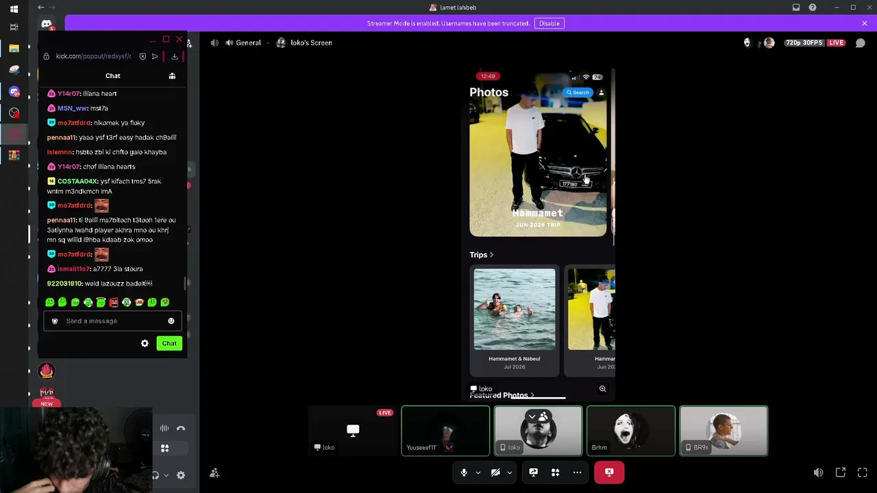Adjust stream volume speaker icon

click(818, 472)
